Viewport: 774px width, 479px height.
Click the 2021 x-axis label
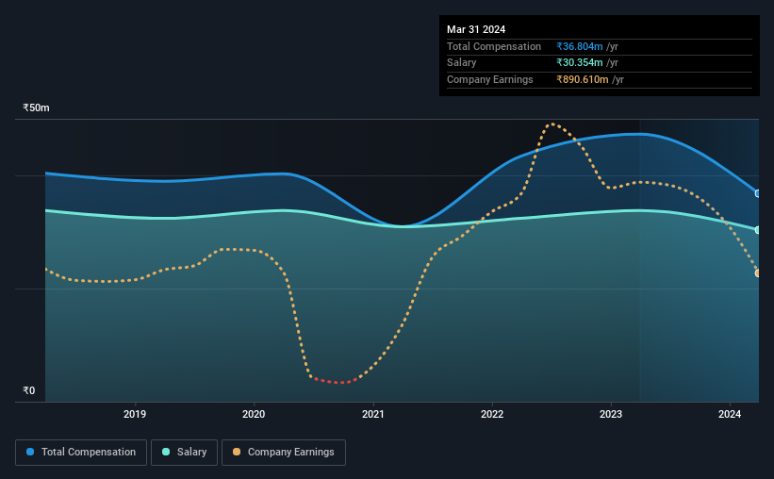pos(373,414)
